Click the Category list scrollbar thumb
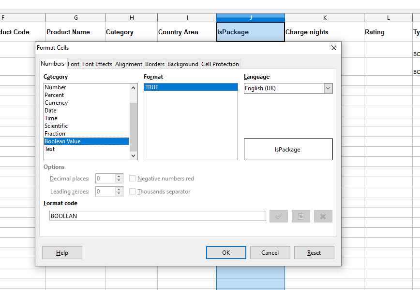 pyautogui.click(x=134, y=127)
